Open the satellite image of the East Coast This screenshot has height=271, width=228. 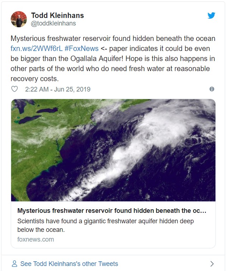pos(113,150)
